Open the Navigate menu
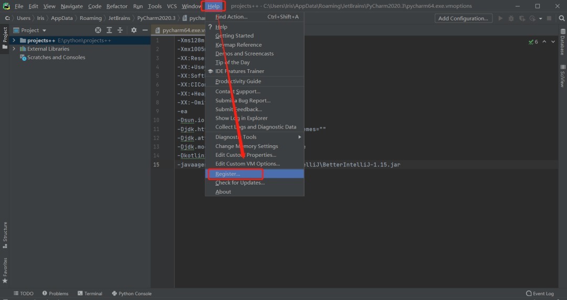The height and width of the screenshot is (300, 567). (71, 6)
